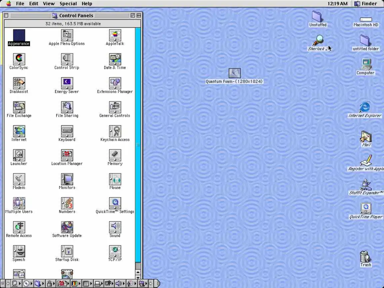Select the Macintosh HD disk icon
This screenshot has width=384, height=288.
click(x=366, y=19)
